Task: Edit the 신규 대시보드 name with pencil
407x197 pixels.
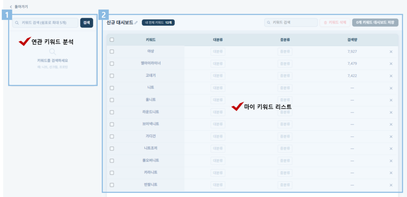Action: (x=136, y=23)
